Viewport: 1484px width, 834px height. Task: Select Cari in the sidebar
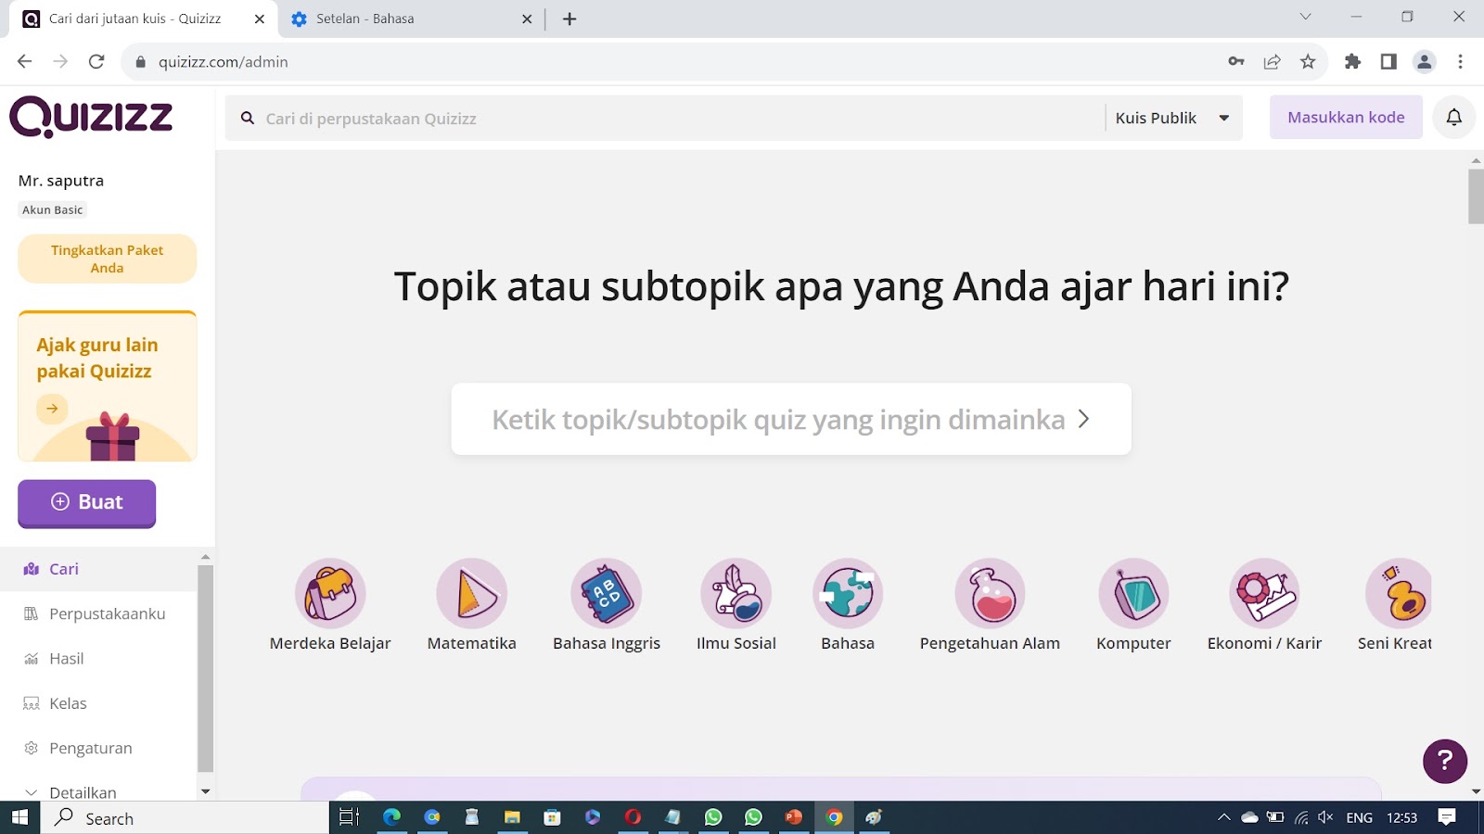pyautogui.click(x=98, y=569)
